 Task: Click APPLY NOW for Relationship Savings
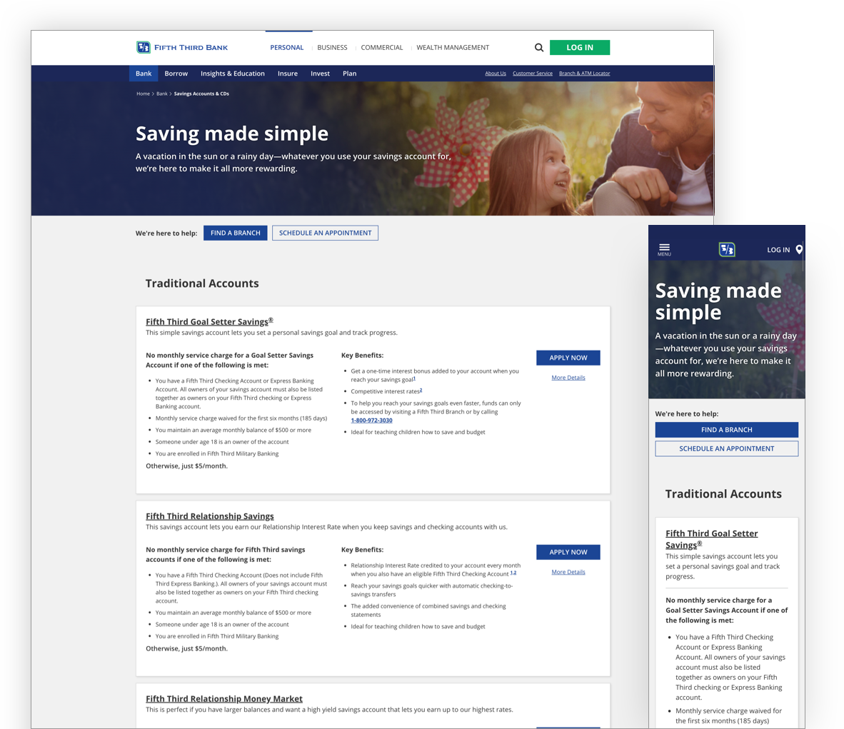(x=568, y=553)
